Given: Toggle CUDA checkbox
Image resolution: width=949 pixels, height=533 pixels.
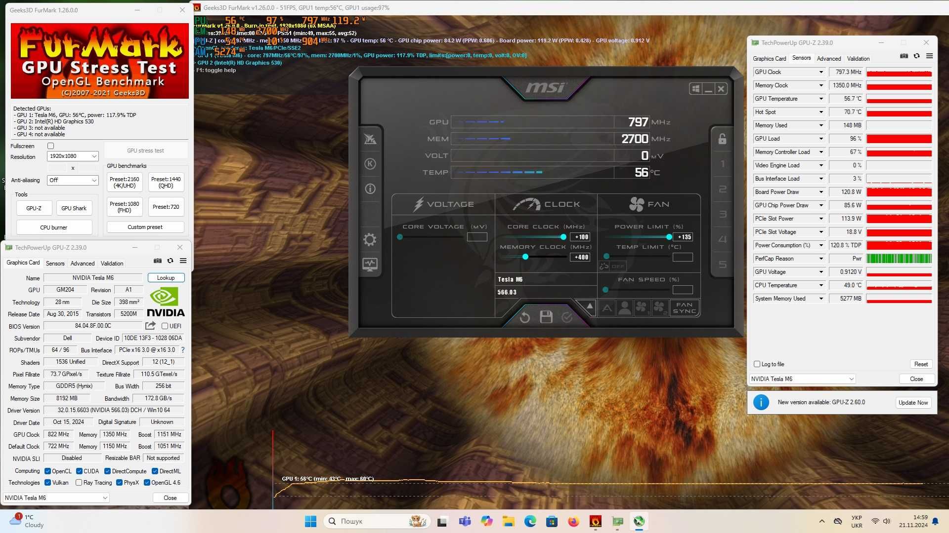Looking at the screenshot, I should point(79,471).
